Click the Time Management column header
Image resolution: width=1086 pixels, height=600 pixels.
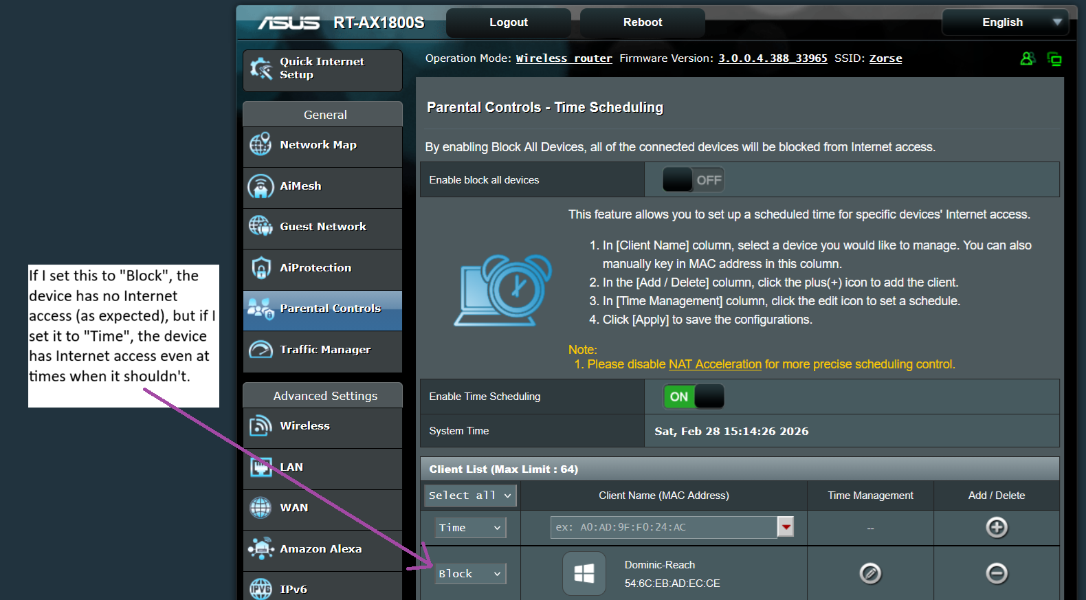pyautogui.click(x=870, y=496)
